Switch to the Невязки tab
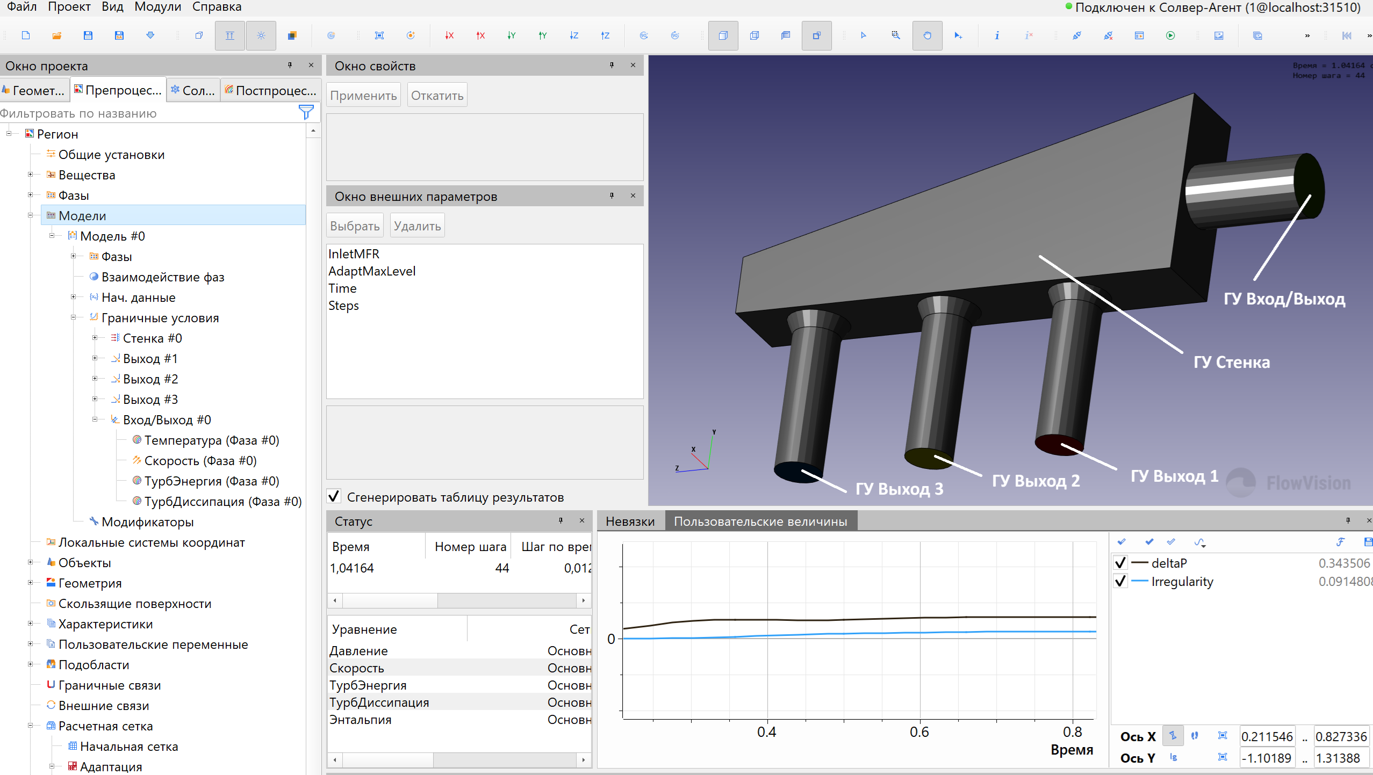 pos(630,521)
